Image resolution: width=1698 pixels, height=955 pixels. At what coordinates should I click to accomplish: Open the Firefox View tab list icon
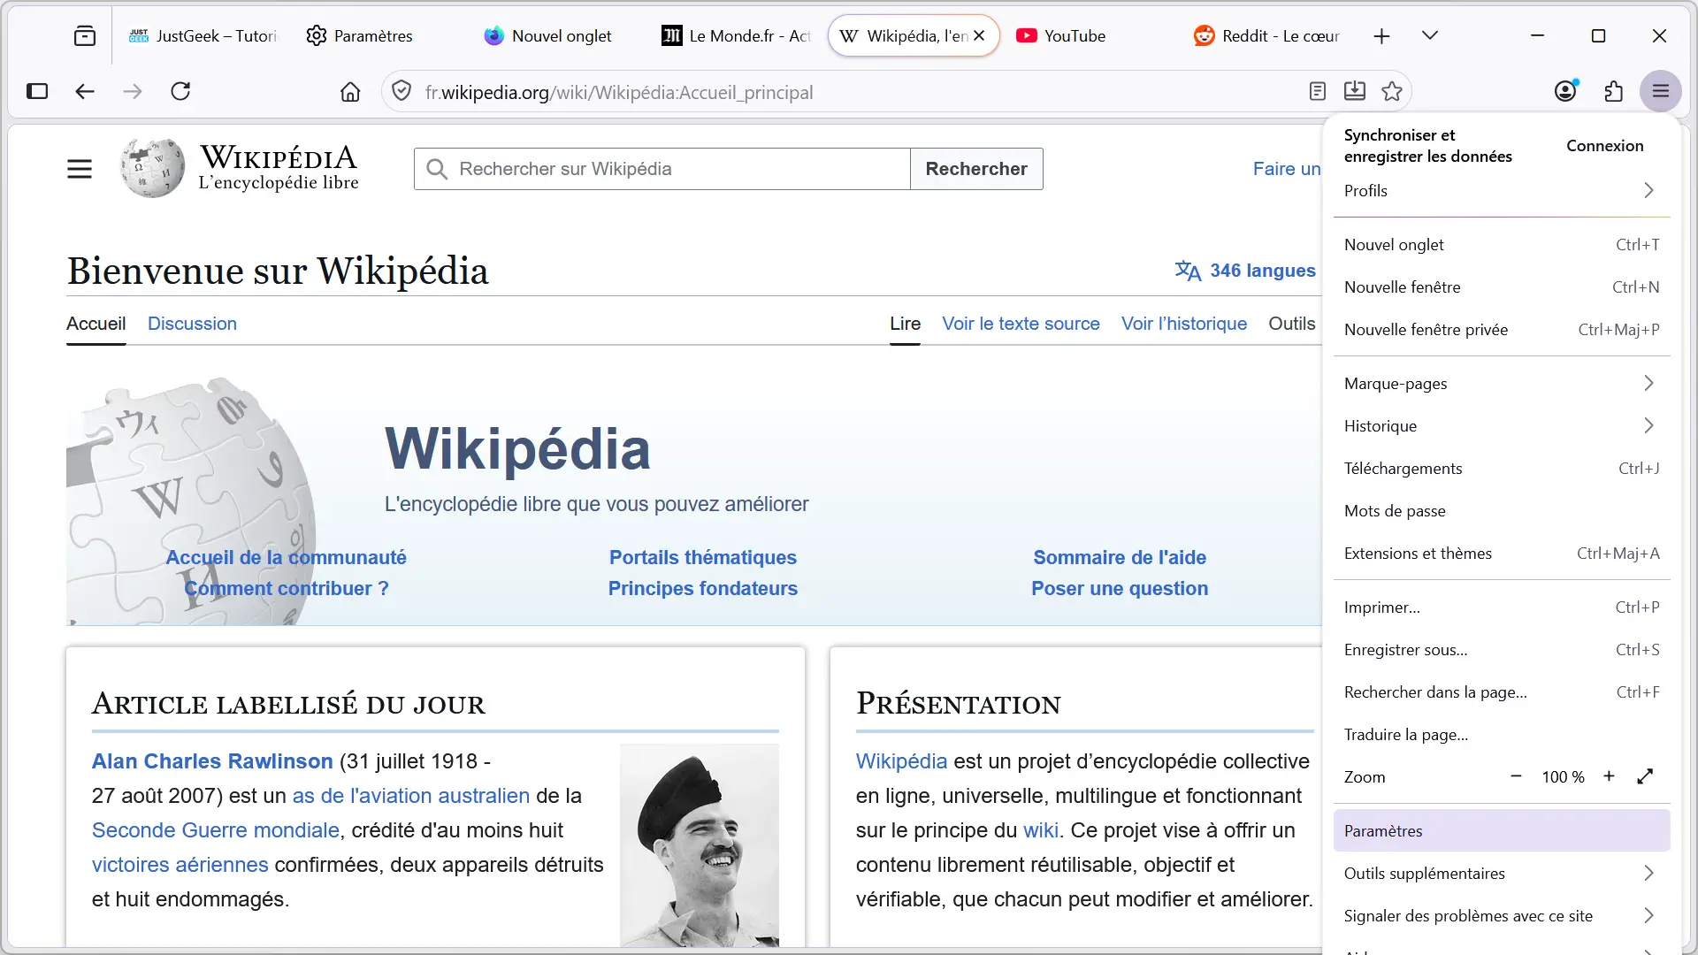point(85,36)
